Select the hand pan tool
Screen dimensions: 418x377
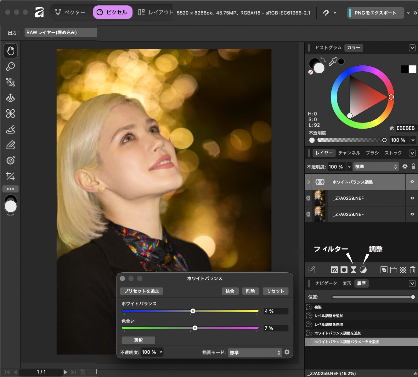point(10,51)
